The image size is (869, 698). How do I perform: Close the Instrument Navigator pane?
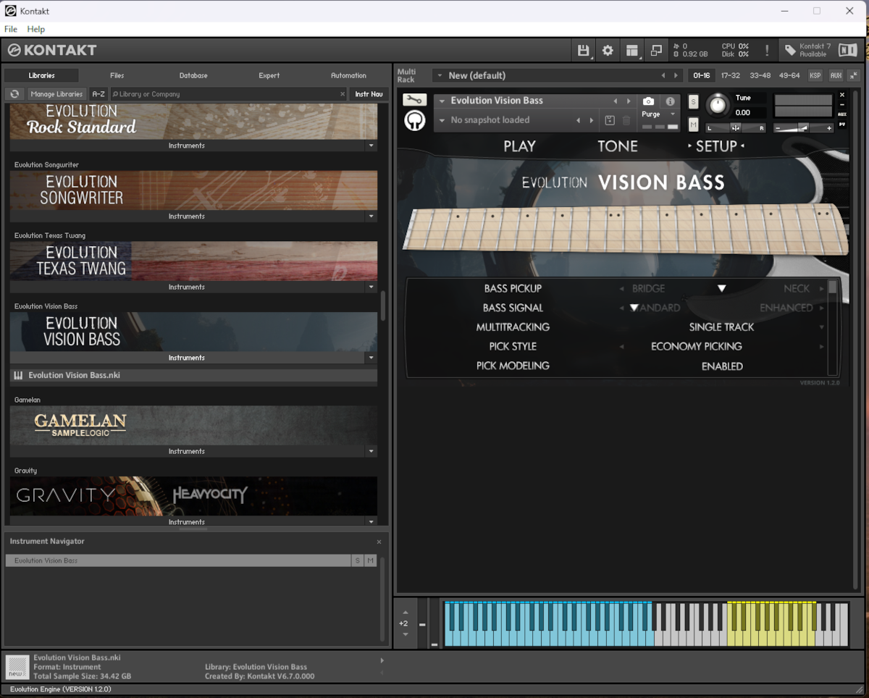379,542
